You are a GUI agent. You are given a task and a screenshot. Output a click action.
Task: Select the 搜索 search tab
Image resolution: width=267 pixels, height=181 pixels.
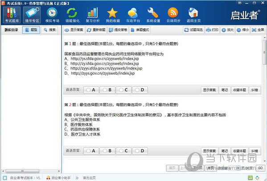pos(49,30)
